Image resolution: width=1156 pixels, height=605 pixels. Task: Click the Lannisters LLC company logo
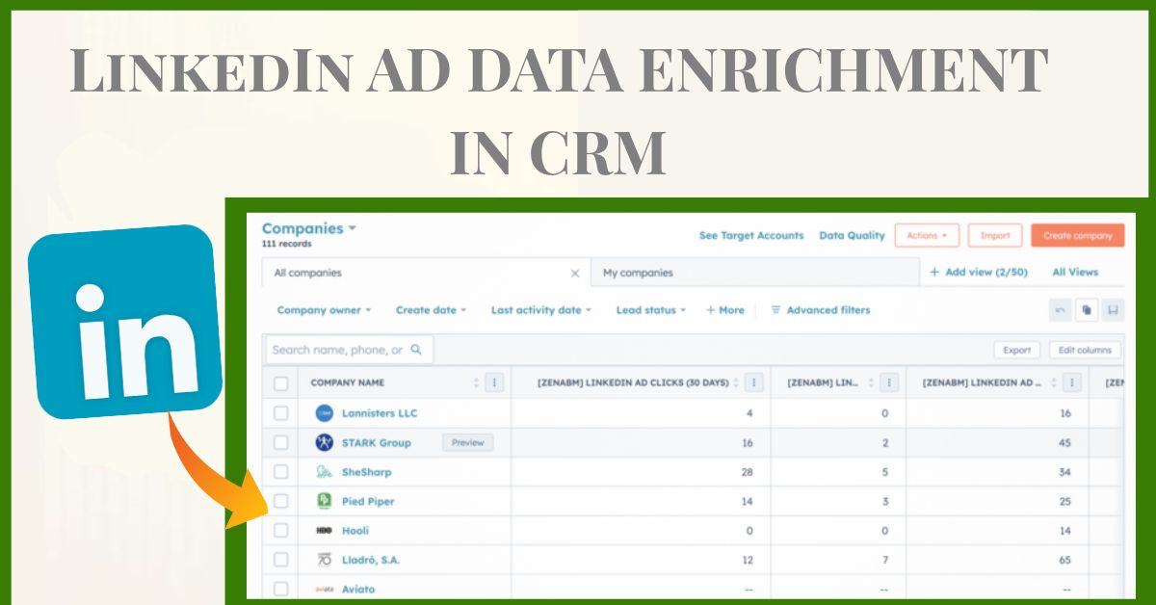tap(325, 413)
